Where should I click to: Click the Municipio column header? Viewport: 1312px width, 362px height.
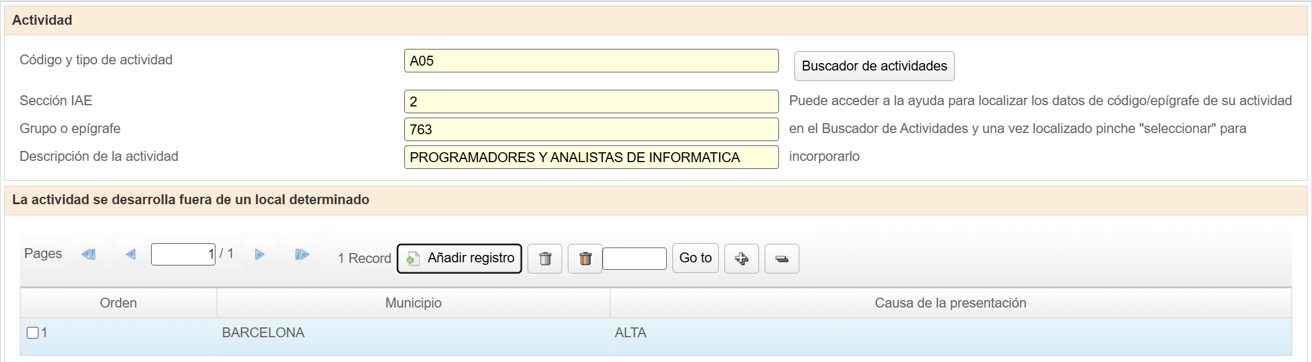(413, 303)
